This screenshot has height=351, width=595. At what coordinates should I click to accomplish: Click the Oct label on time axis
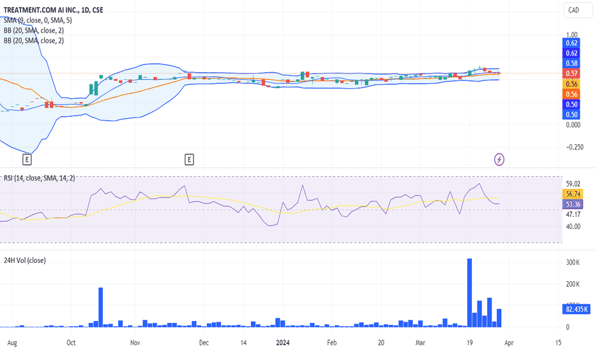click(71, 343)
